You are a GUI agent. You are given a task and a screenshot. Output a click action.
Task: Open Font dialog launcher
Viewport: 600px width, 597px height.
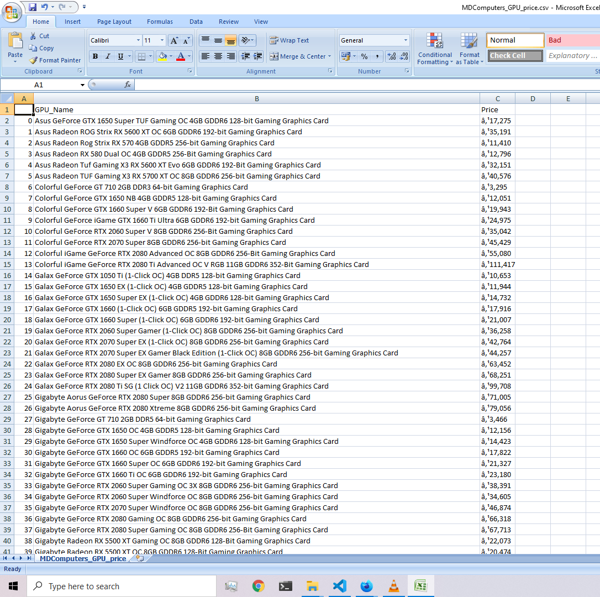pos(190,71)
